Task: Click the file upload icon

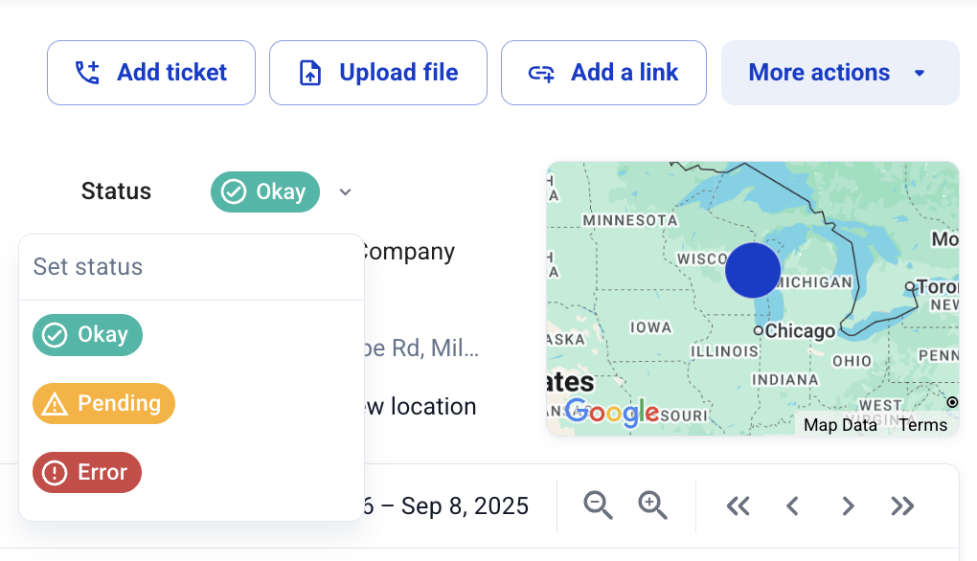Action: [310, 72]
